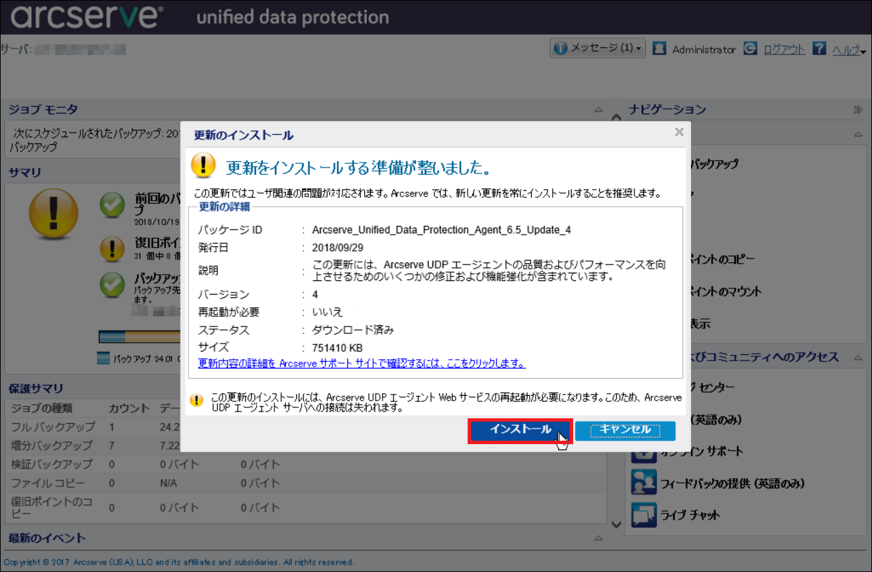This screenshot has width=872, height=572.
Task: Click the Administrator user name
Action: (x=704, y=49)
